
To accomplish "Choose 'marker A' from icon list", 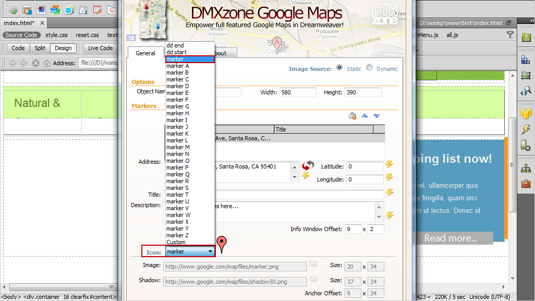I will pyautogui.click(x=190, y=66).
